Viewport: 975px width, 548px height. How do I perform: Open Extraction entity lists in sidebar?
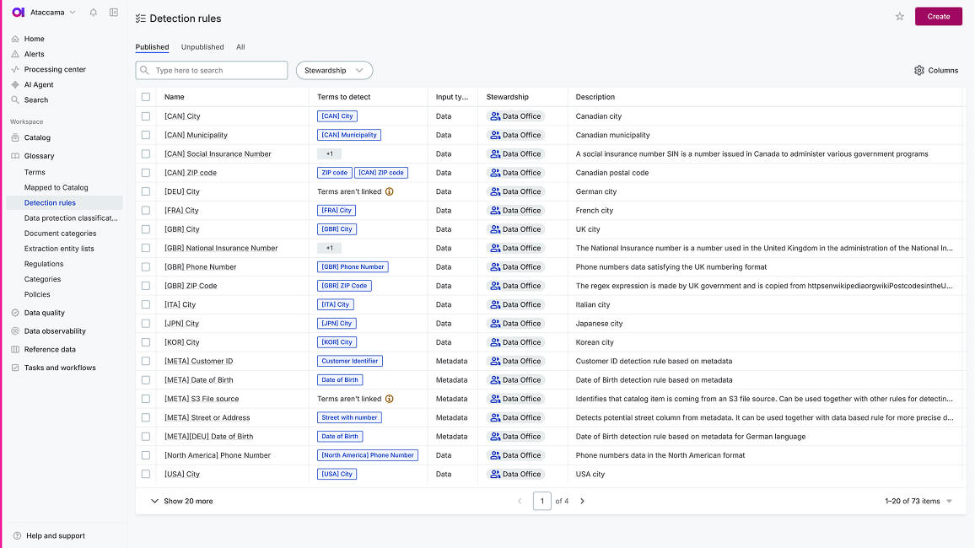59,249
